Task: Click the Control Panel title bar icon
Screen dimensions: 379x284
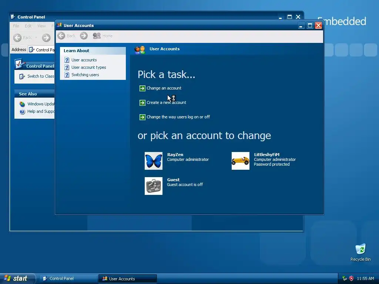Action: pyautogui.click(x=13, y=17)
